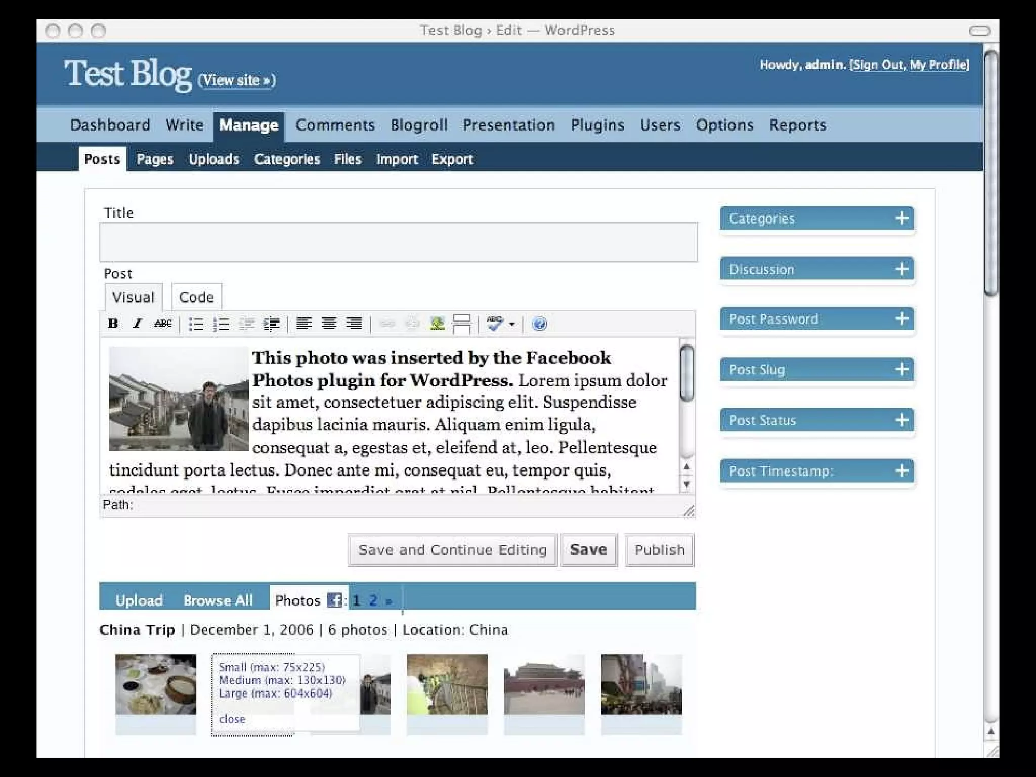Apply italic formatting in post editor
This screenshot has width=1036, height=777.
[x=137, y=324]
